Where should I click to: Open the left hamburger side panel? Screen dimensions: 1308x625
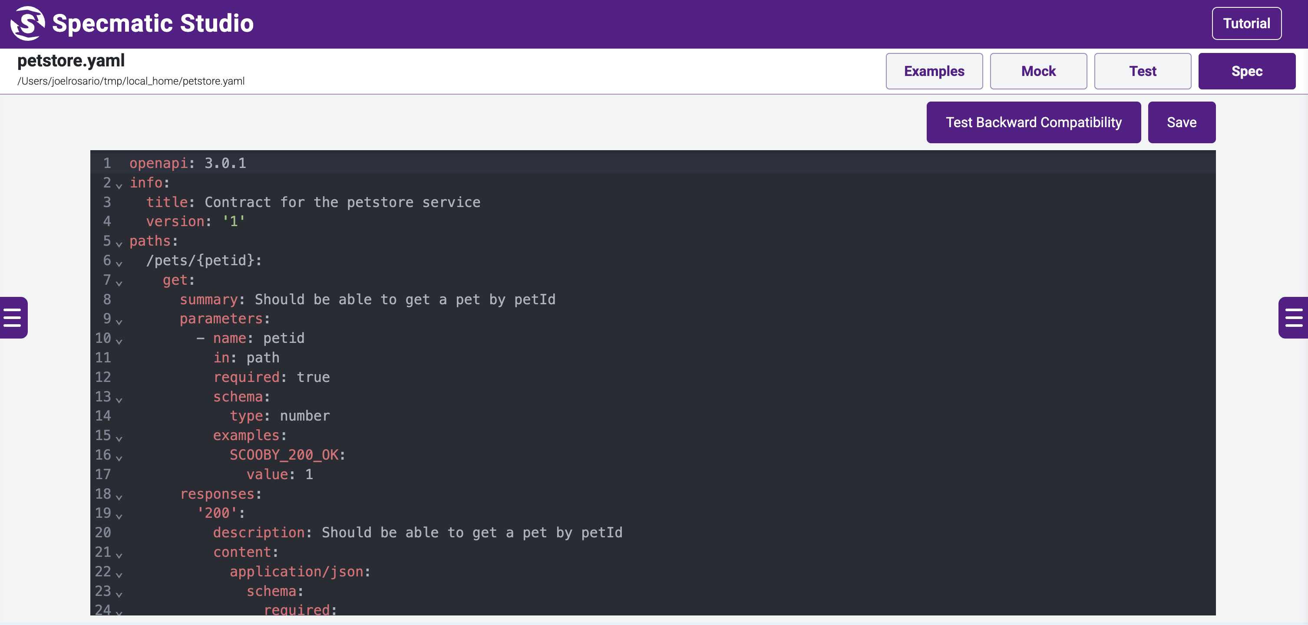tap(13, 318)
